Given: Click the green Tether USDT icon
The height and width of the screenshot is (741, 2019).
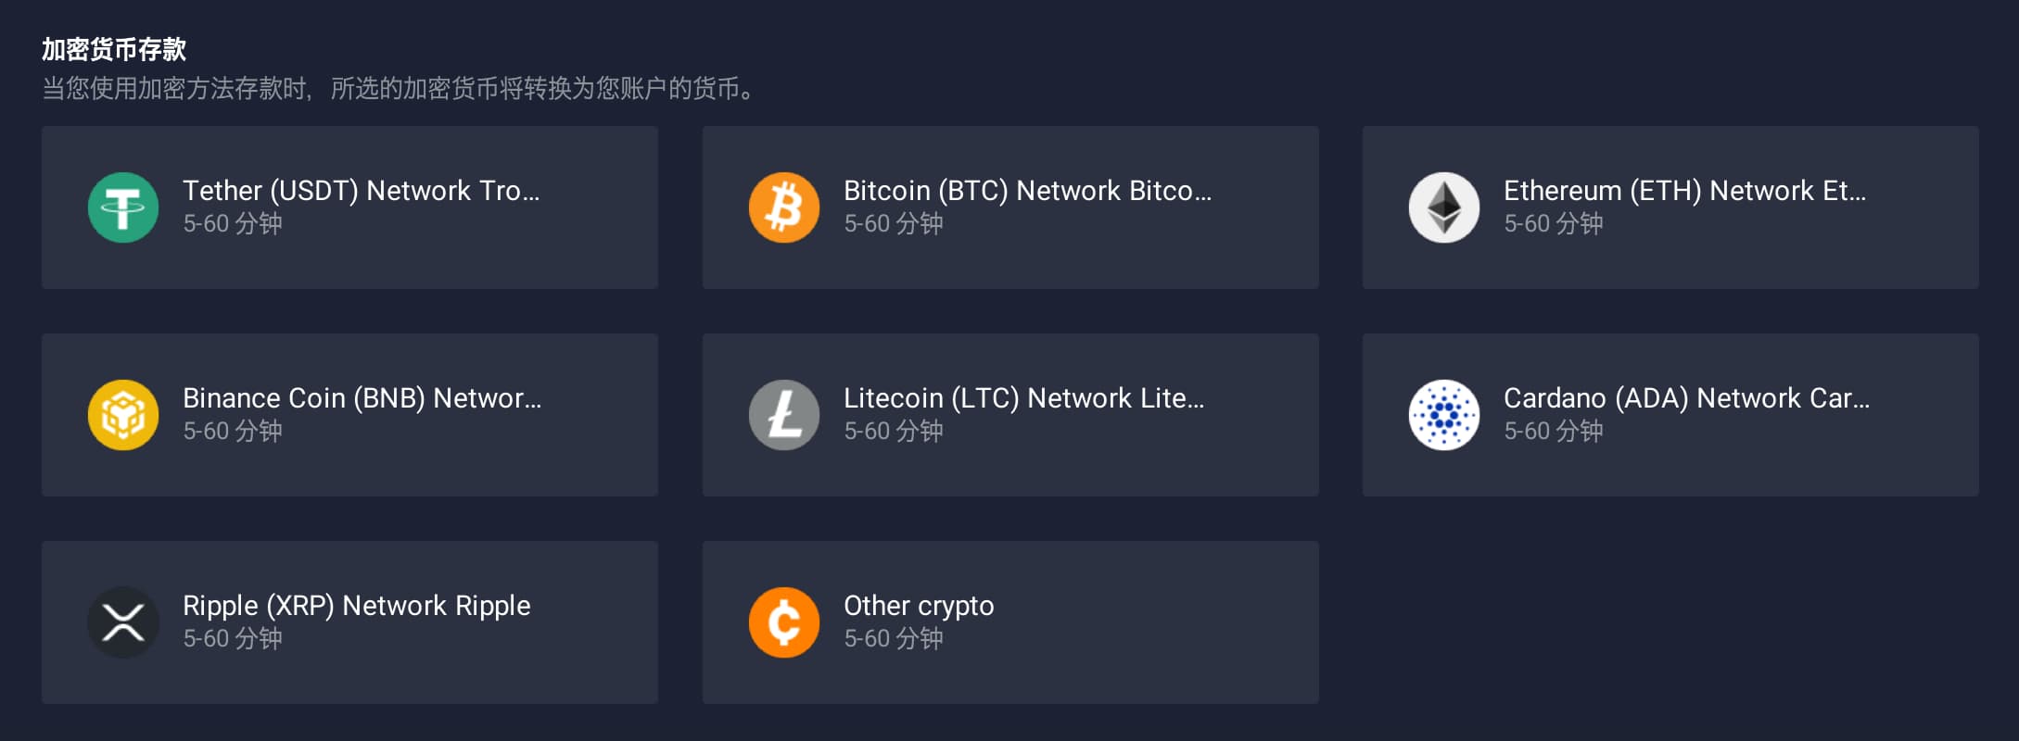Looking at the screenshot, I should 123,207.
